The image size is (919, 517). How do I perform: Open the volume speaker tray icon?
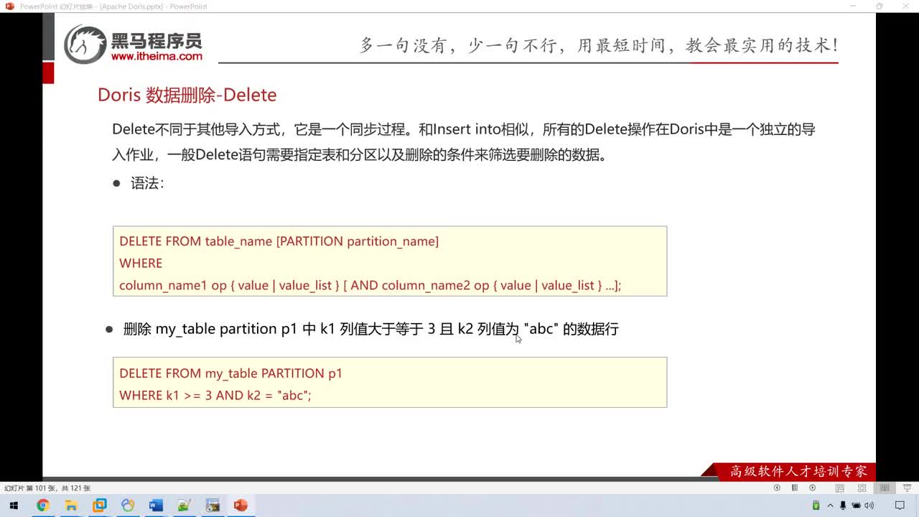pyautogui.click(x=869, y=506)
